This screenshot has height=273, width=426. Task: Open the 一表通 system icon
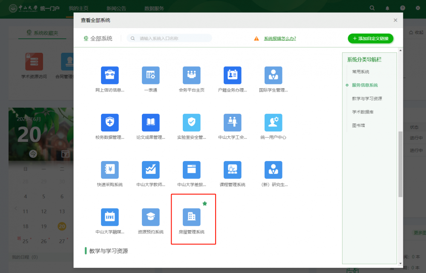click(x=150, y=75)
